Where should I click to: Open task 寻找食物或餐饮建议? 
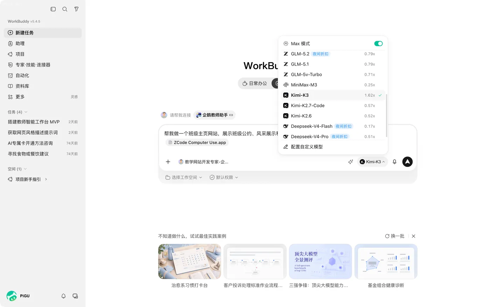point(43,154)
